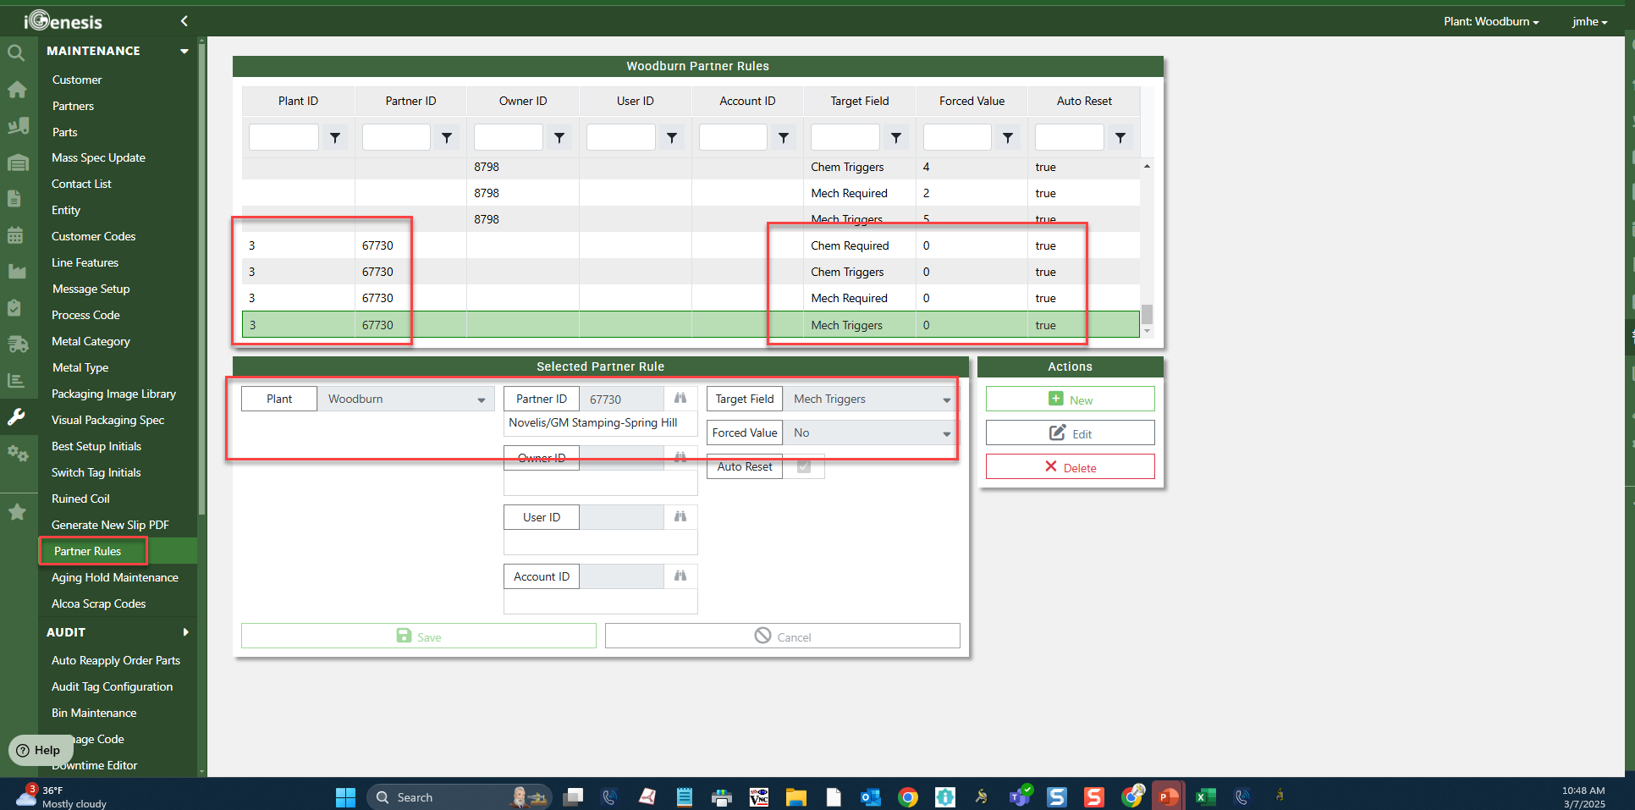1635x810 pixels.
Task: Go to the home icon in sidebar
Action: 17,90
